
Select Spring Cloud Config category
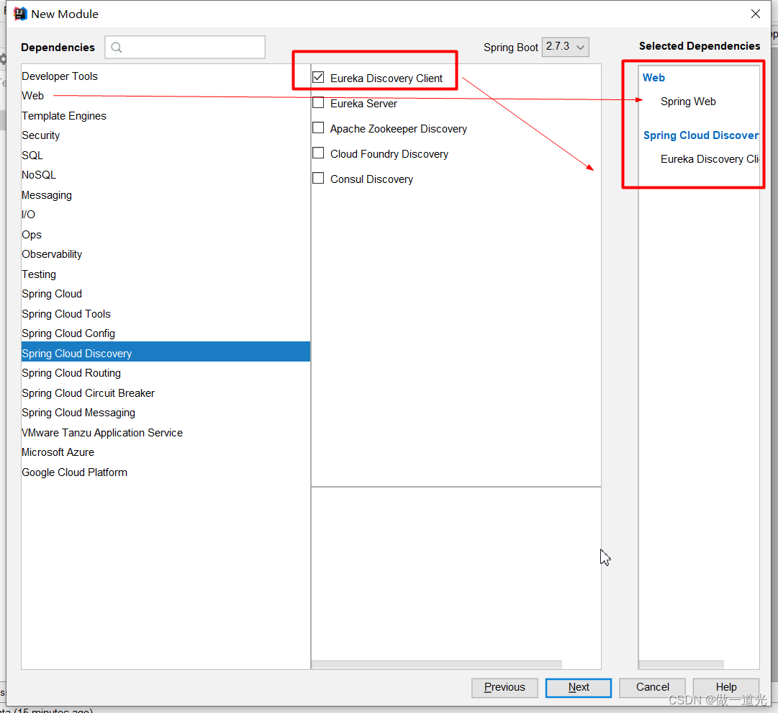(166, 333)
